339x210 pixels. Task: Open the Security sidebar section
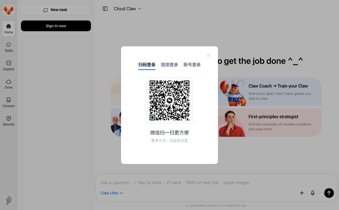tap(8, 121)
